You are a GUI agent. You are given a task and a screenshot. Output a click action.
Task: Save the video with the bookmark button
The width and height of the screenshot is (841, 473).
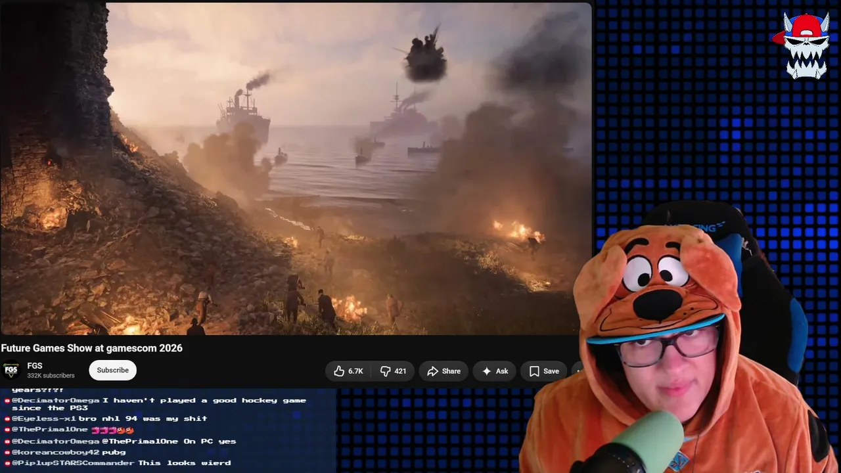543,371
